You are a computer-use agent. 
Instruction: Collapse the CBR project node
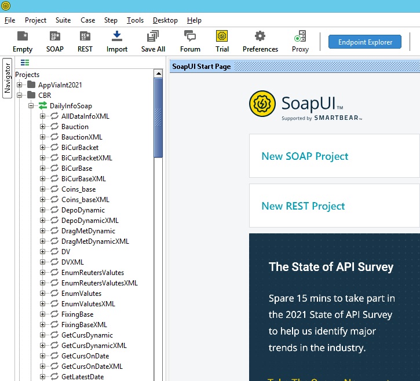(x=19, y=95)
